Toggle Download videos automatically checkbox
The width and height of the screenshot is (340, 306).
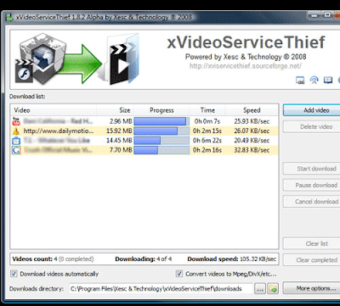pyautogui.click(x=14, y=274)
